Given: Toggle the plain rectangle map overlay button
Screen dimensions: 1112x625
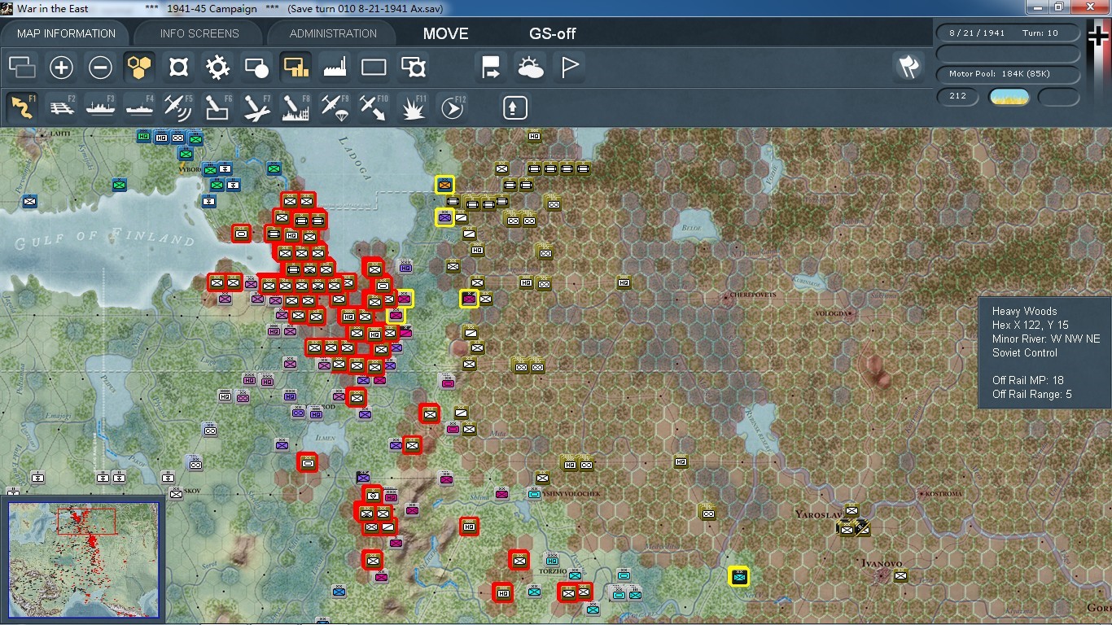Looking at the screenshot, I should (374, 68).
